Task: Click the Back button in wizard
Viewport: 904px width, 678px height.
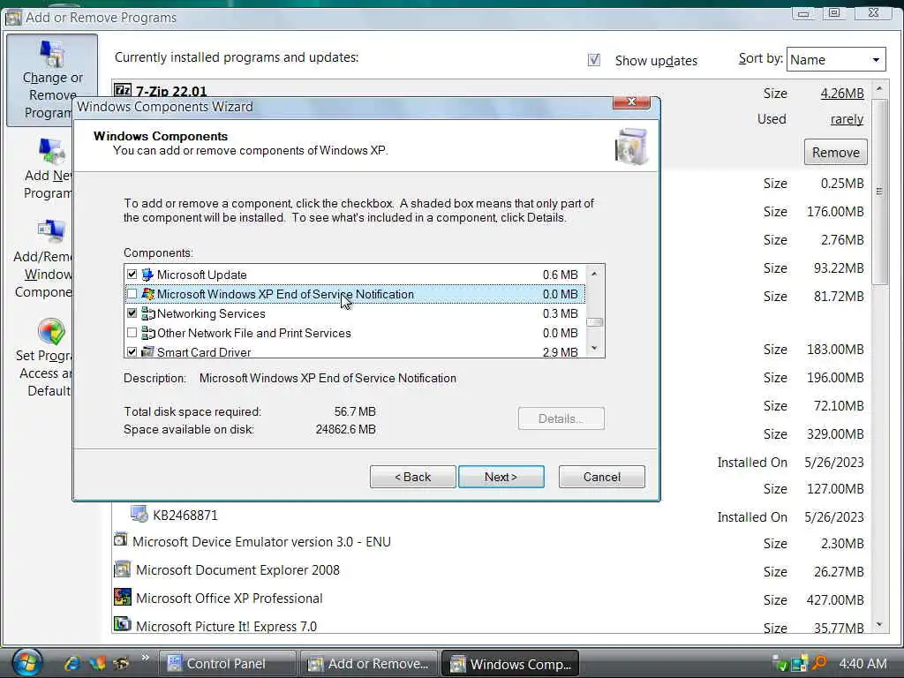Action: [413, 477]
